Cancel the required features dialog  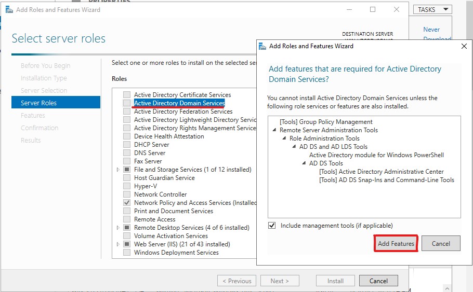(441, 243)
